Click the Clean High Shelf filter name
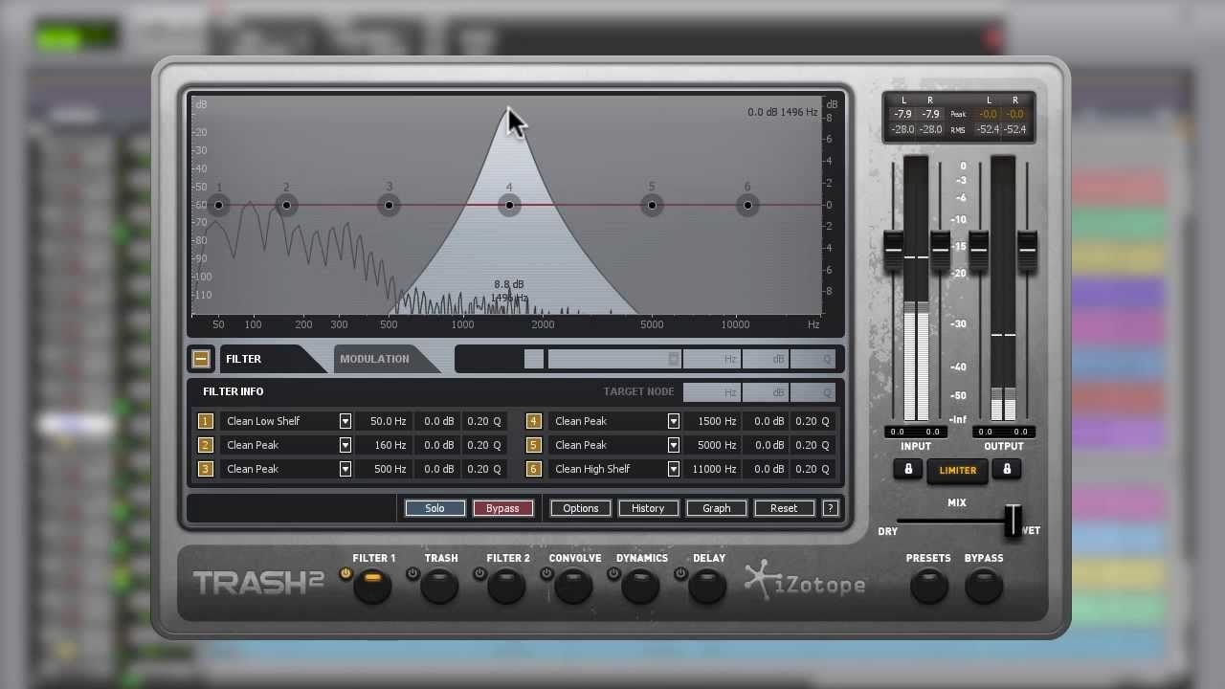Image resolution: width=1225 pixels, height=689 pixels. [x=592, y=469]
